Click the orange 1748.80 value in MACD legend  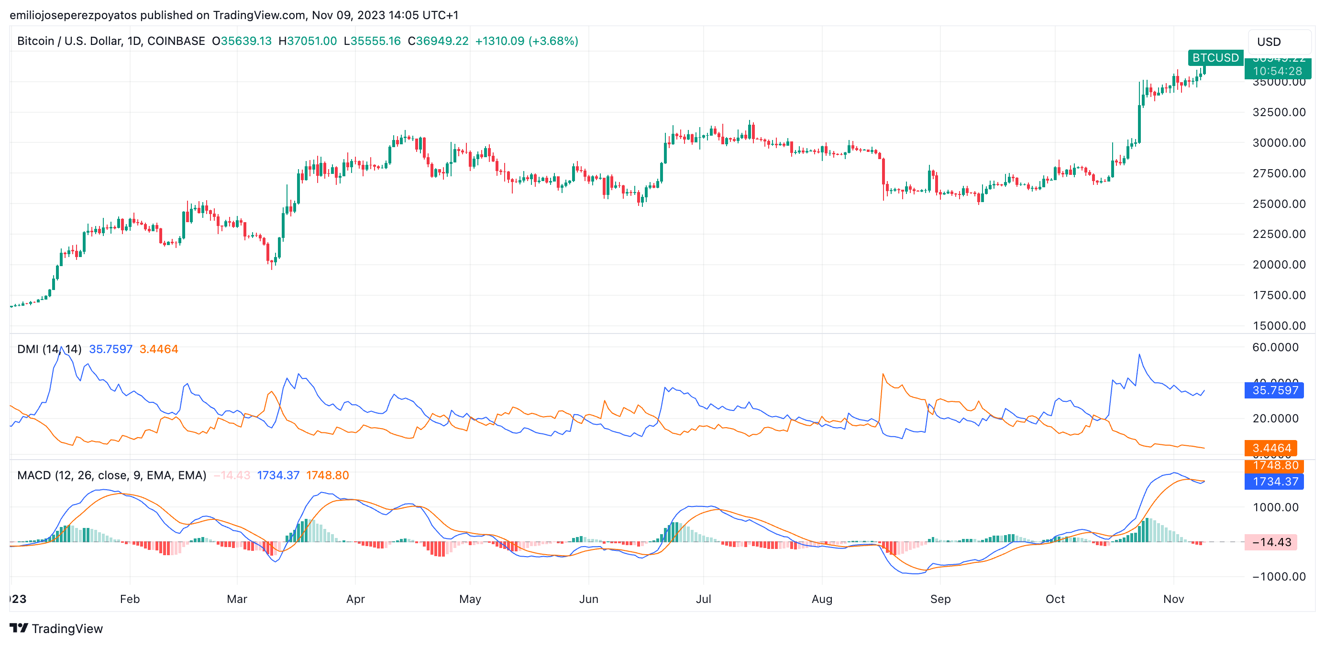tap(327, 475)
